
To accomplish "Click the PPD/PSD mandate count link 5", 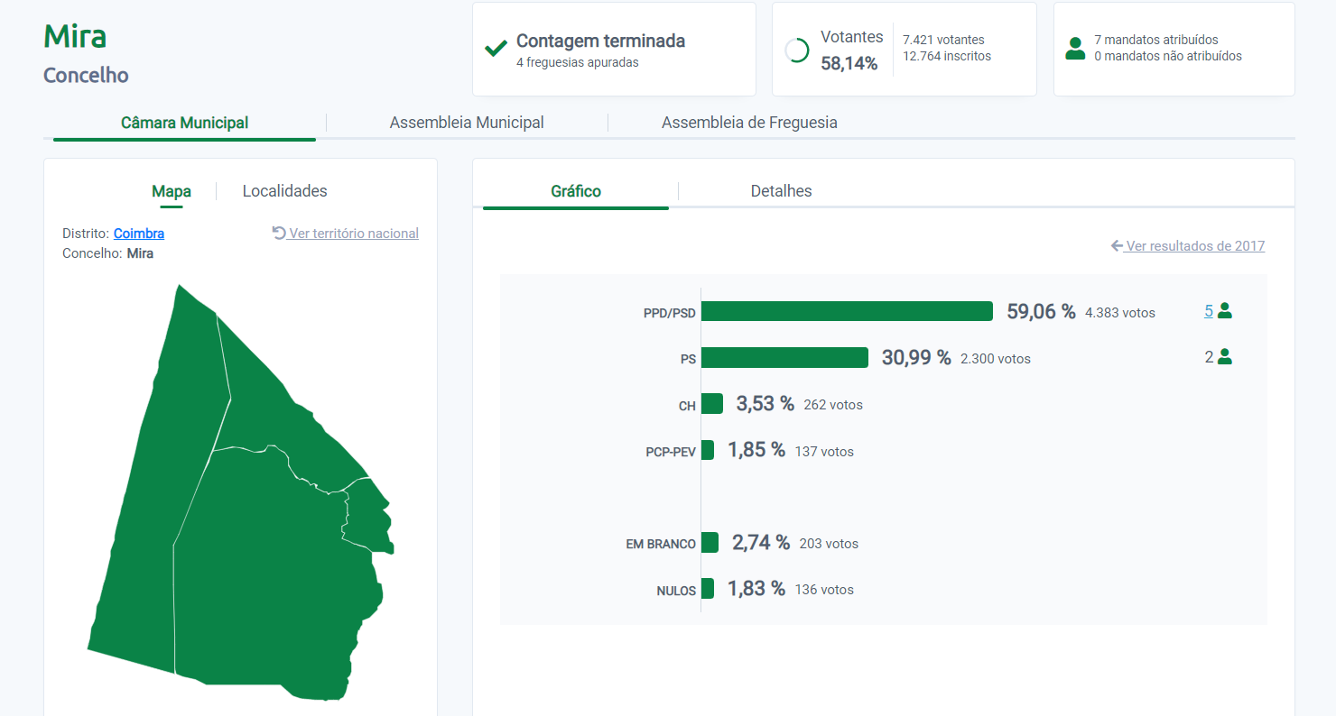I will [x=1209, y=311].
